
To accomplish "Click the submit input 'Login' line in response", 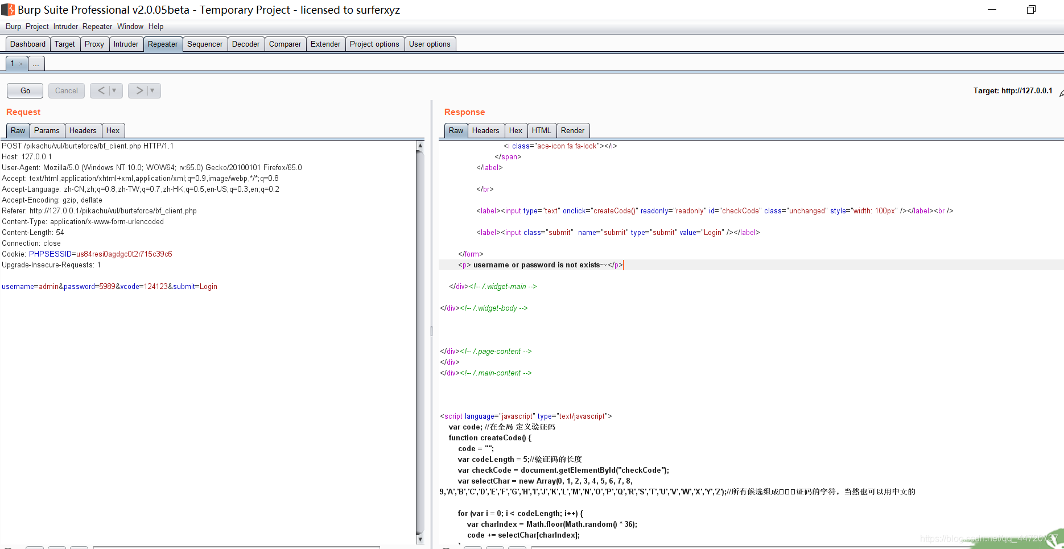I will [x=618, y=232].
